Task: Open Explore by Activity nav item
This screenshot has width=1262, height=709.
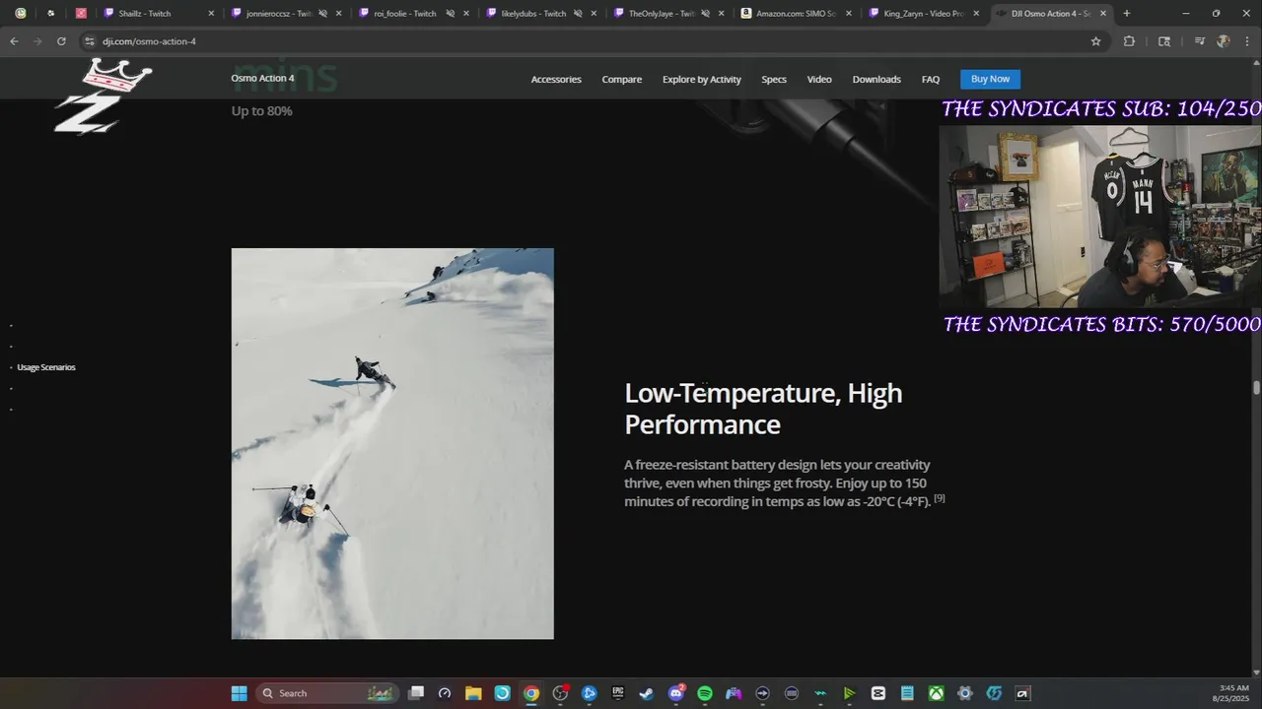Action: pyautogui.click(x=702, y=79)
